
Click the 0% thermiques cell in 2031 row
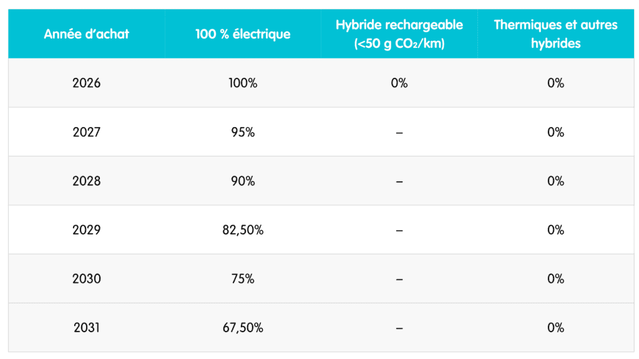pos(555,328)
